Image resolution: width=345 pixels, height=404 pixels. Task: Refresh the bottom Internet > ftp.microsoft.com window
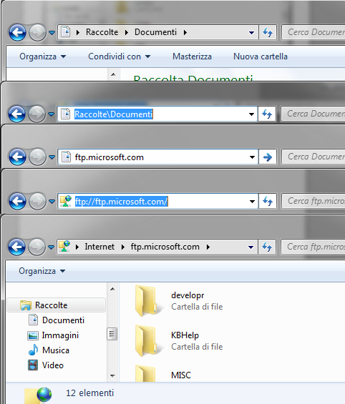[267, 247]
